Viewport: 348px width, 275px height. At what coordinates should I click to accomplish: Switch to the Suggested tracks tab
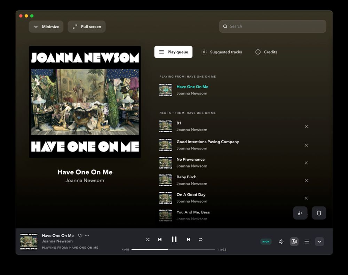point(222,52)
